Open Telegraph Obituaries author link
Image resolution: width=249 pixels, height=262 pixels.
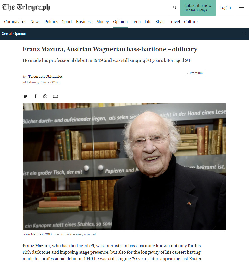coord(45,76)
